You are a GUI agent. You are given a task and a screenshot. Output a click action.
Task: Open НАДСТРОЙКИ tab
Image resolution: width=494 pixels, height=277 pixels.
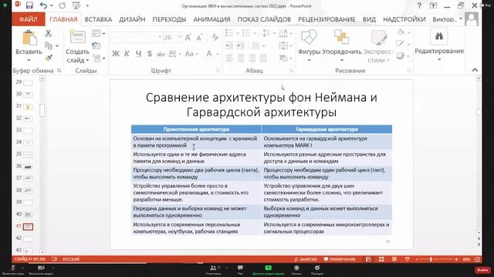404,19
